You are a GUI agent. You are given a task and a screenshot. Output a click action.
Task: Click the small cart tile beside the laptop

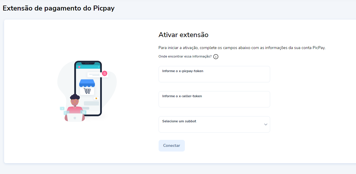84,112
